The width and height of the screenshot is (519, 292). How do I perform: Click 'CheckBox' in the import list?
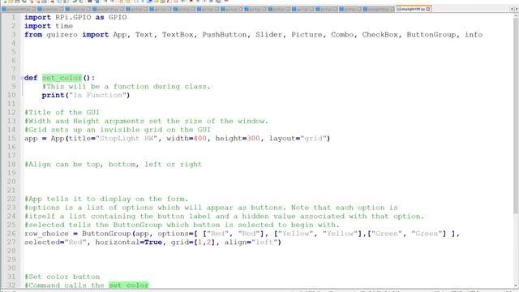coord(380,34)
